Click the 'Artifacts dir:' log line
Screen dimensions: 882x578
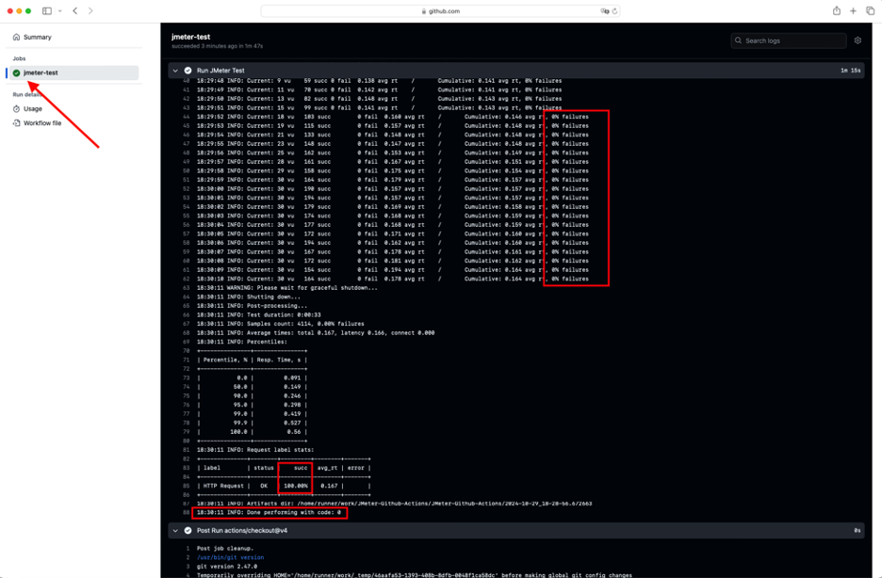(x=394, y=504)
